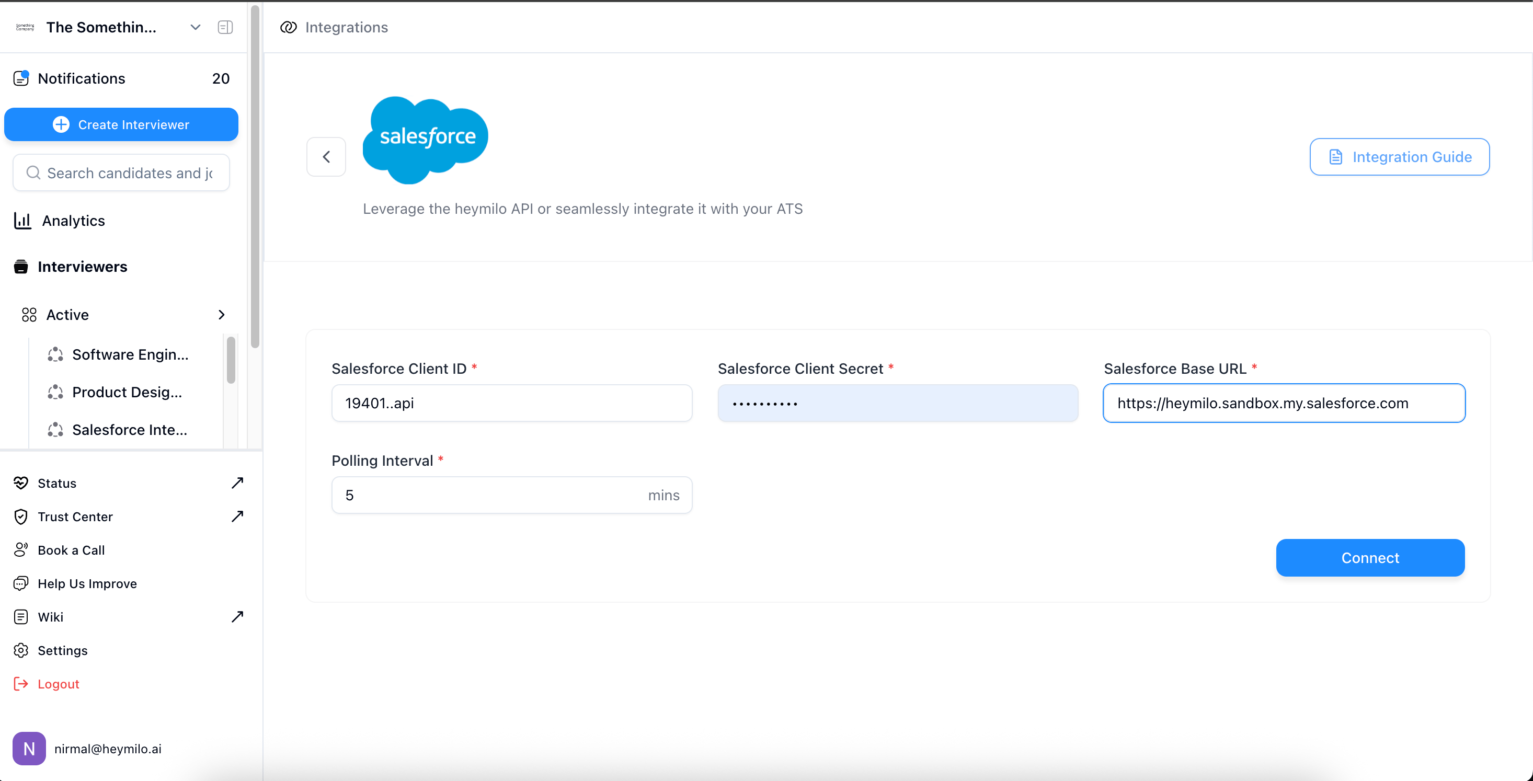Click the Salesforce Client ID field
Screen dimensions: 1533x781
tap(512, 403)
